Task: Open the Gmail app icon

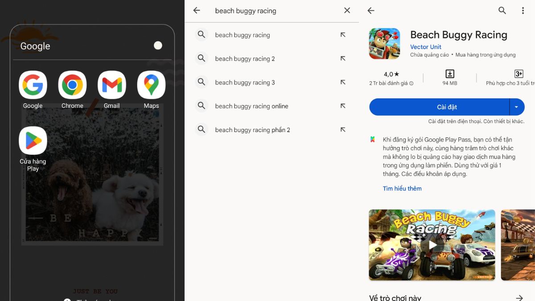Action: tap(112, 85)
